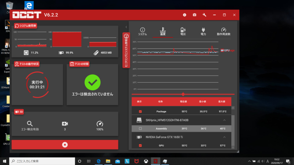Screen dimensions: 294x165
Task: Click the GPU legend entry in graph
Action: tap(226, 50)
